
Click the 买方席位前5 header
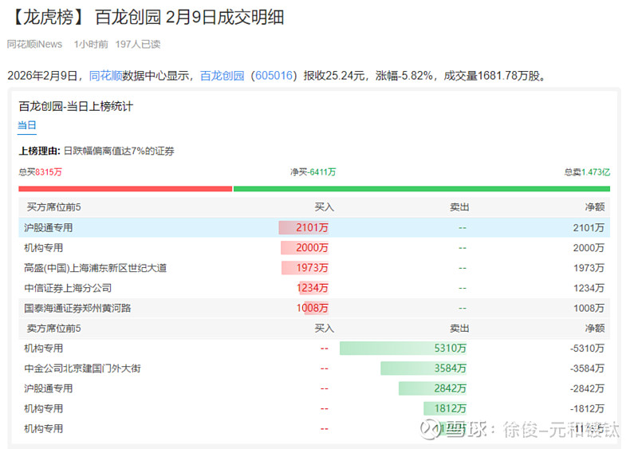pyautogui.click(x=53, y=207)
